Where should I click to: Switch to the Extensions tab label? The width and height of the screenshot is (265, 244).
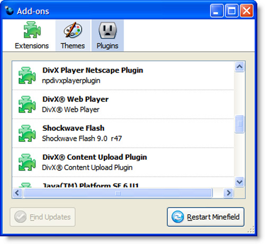click(x=32, y=46)
